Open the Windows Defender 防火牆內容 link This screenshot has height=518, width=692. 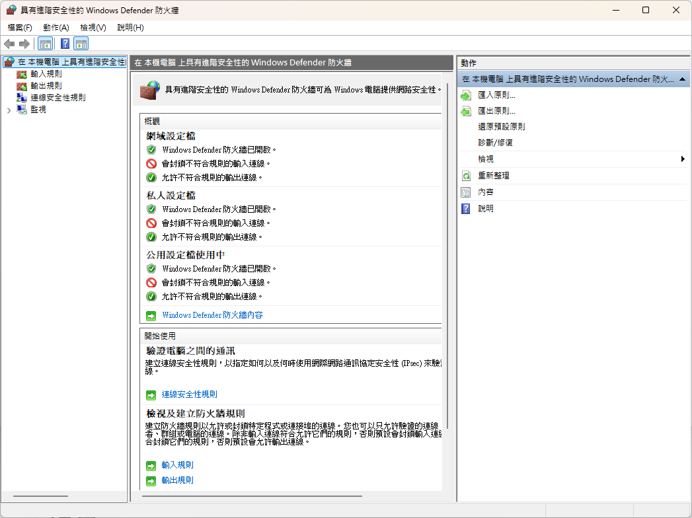point(212,315)
